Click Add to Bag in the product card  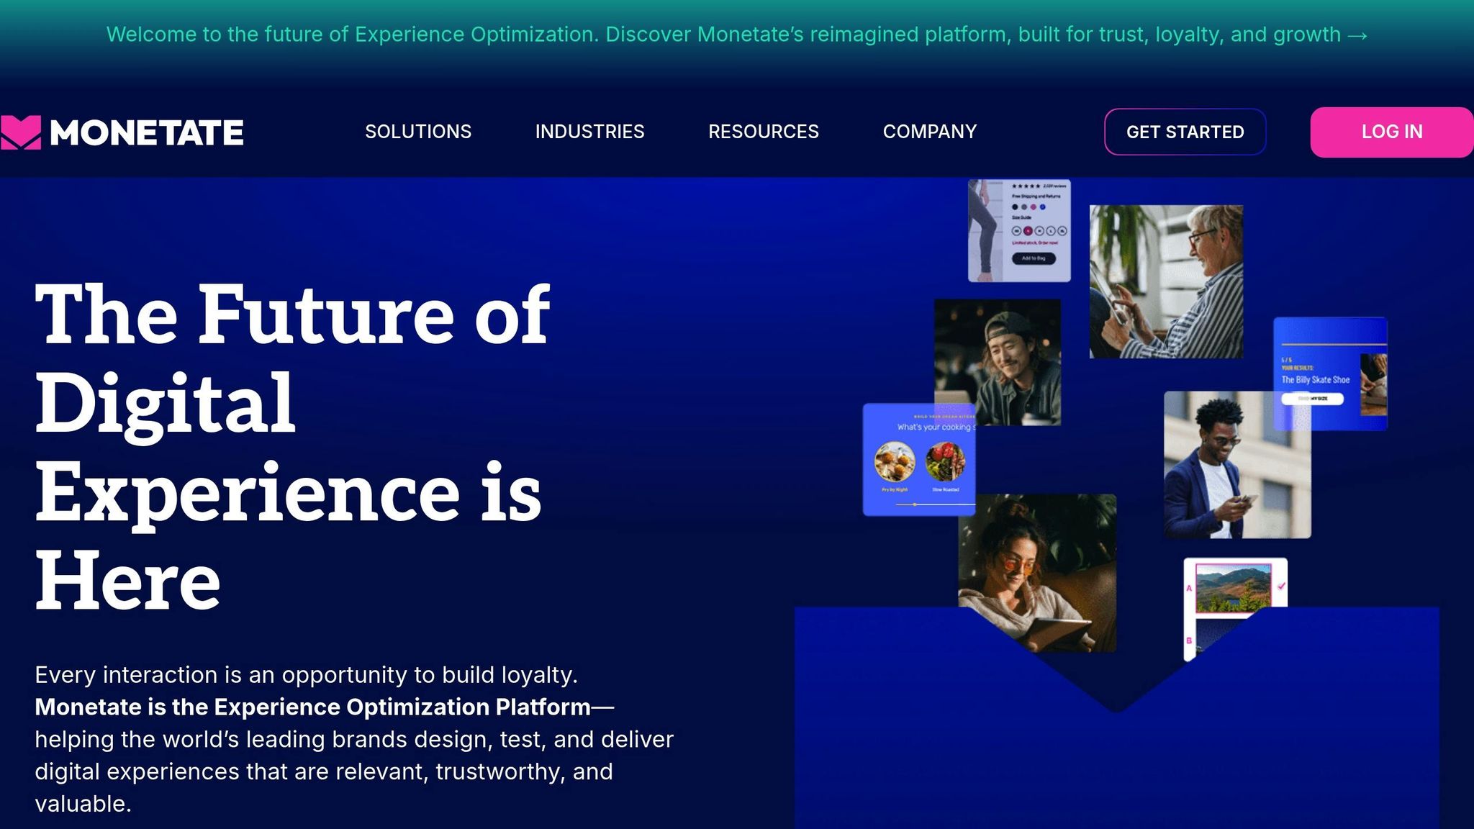(x=1034, y=258)
